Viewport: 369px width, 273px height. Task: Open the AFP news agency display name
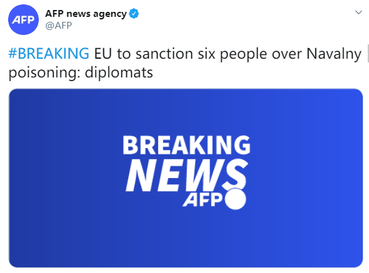coord(86,14)
